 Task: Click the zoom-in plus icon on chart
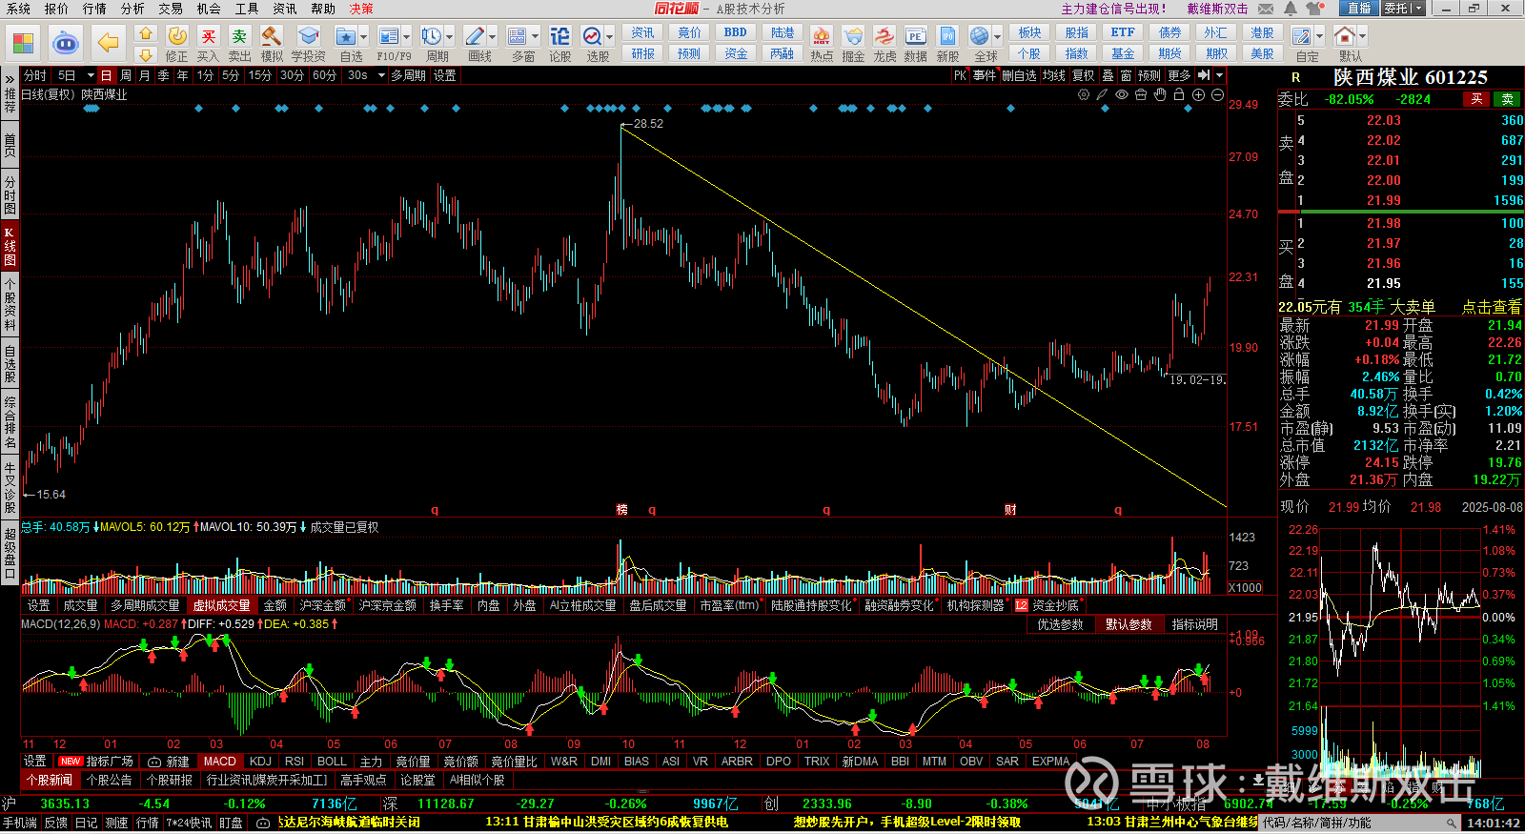[1198, 94]
